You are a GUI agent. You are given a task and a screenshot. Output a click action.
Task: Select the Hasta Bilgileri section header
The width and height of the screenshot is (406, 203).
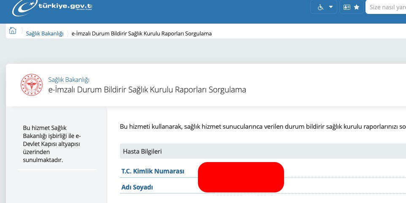(142, 151)
